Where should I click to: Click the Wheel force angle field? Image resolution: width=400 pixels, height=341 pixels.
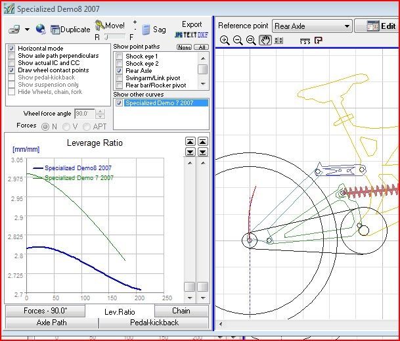coord(85,113)
